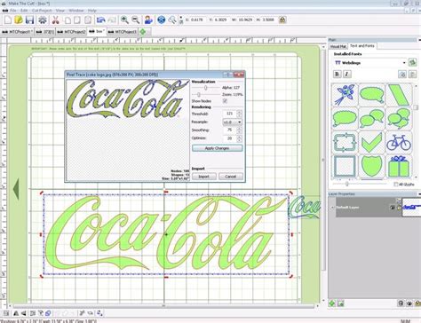Image resolution: width=421 pixels, height=323 pixels.
Task: Zoom in with green magnifier icon
Action: 124,20
